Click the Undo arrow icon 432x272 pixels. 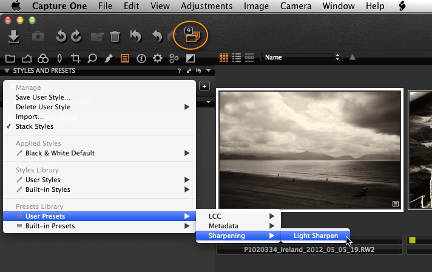click(x=157, y=36)
